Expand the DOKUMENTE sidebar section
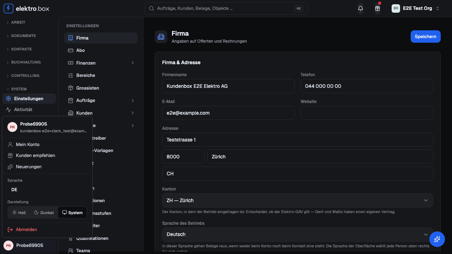Screen dimensions: 452x254 point(29,36)
